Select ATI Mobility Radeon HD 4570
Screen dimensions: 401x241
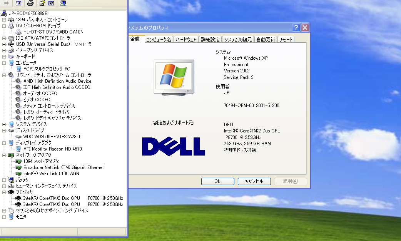52,149
